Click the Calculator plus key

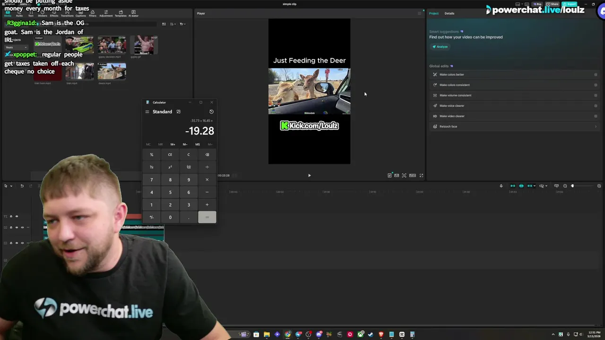[207, 204]
